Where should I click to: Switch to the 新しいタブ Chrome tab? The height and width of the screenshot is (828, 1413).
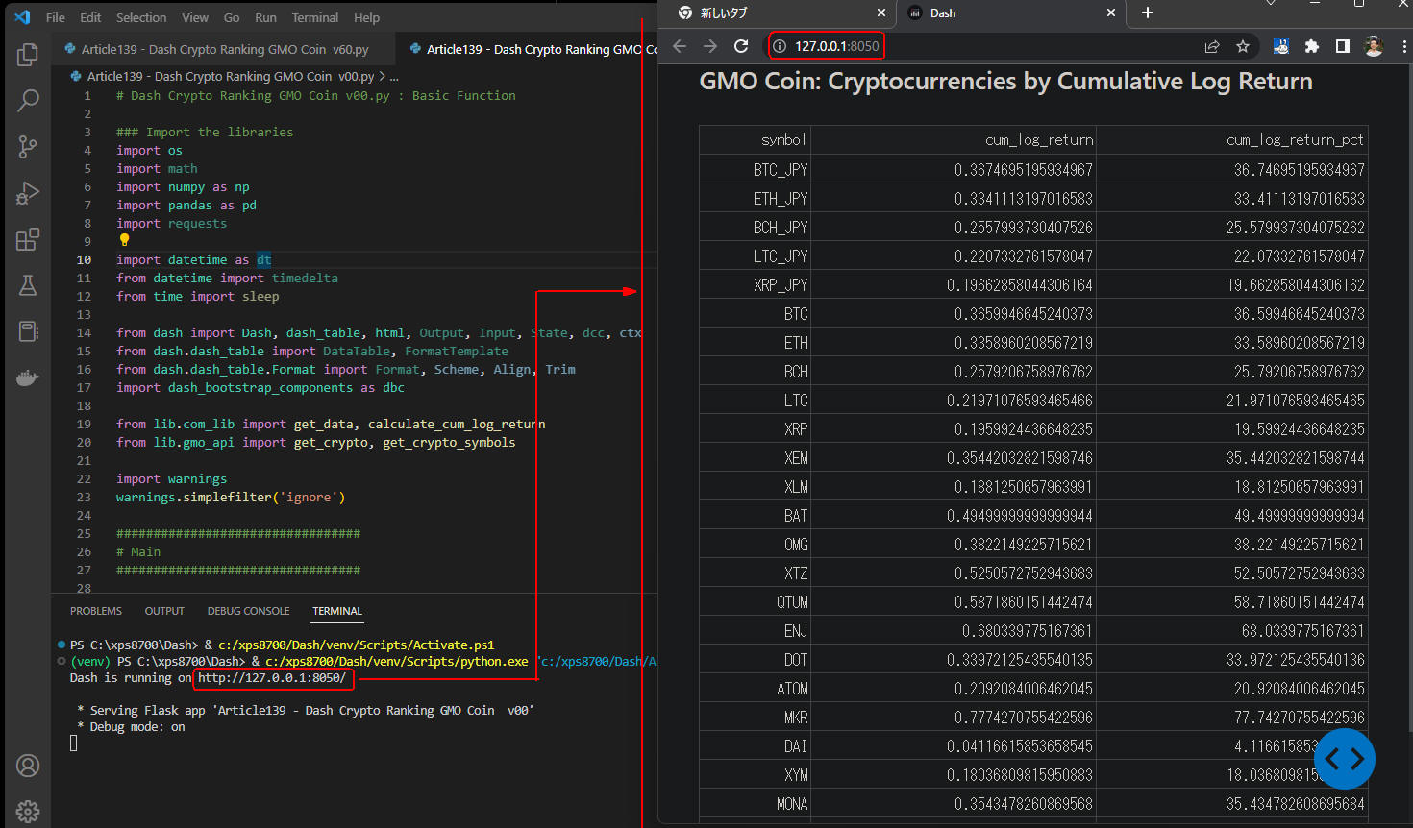[781, 13]
